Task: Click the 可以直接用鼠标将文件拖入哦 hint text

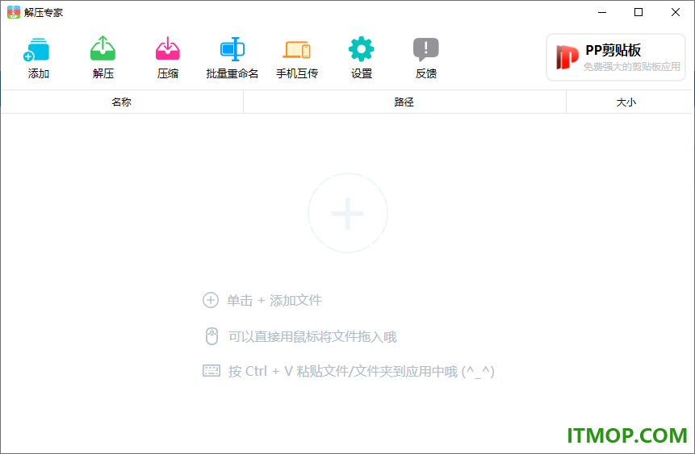Action: pos(312,336)
